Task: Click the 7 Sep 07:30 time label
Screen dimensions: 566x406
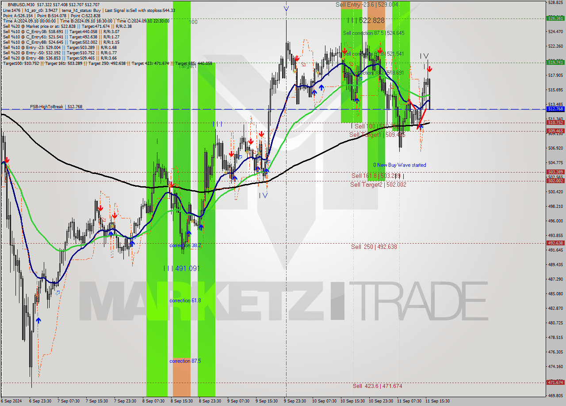Action: pyautogui.click(x=69, y=401)
